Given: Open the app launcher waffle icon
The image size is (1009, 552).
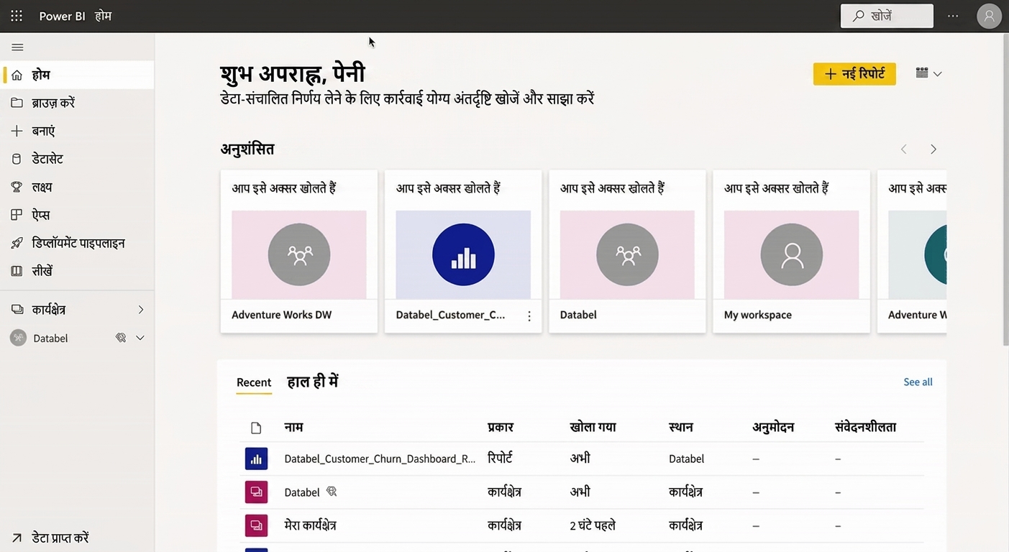Looking at the screenshot, I should [17, 16].
